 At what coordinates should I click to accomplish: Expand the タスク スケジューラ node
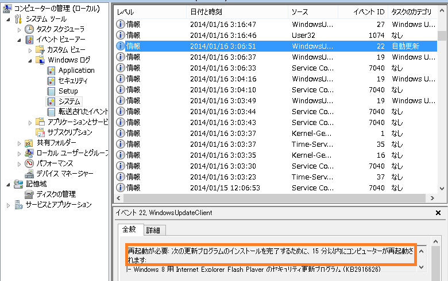coord(19,29)
